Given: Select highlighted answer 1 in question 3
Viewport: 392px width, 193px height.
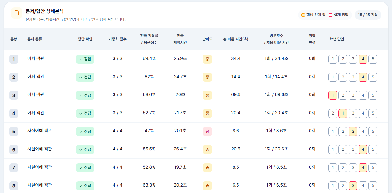Looking at the screenshot, I should [x=333, y=95].
